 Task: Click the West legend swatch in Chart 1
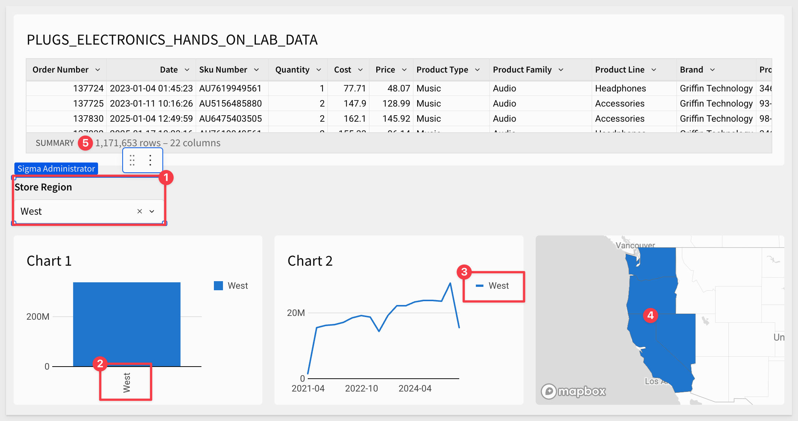[218, 286]
